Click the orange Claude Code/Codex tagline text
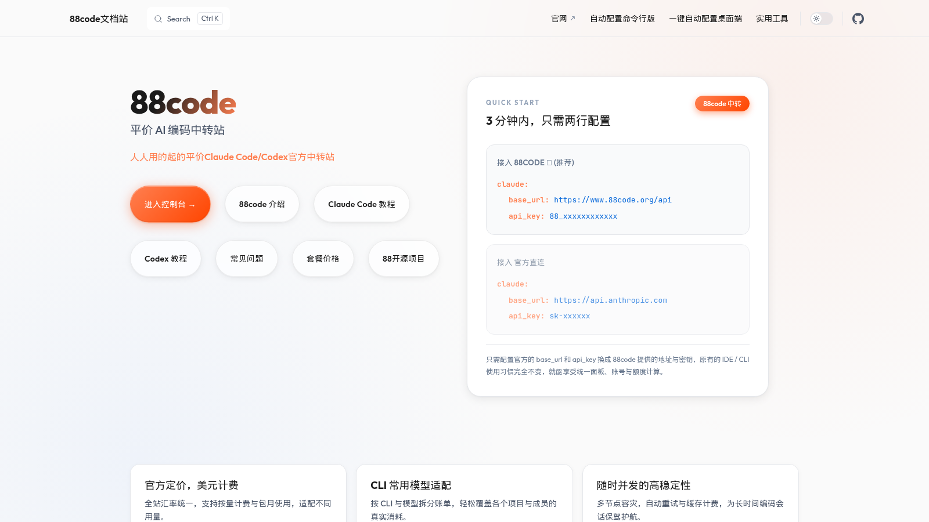The width and height of the screenshot is (929, 522). [232, 157]
